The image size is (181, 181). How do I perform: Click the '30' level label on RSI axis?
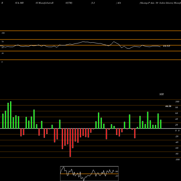click(3, 53)
